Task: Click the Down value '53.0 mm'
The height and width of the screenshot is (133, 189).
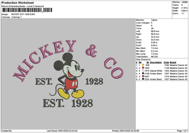Action: coord(155,40)
